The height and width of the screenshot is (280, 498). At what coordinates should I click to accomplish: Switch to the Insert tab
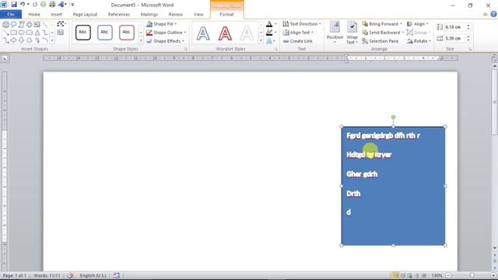56,14
